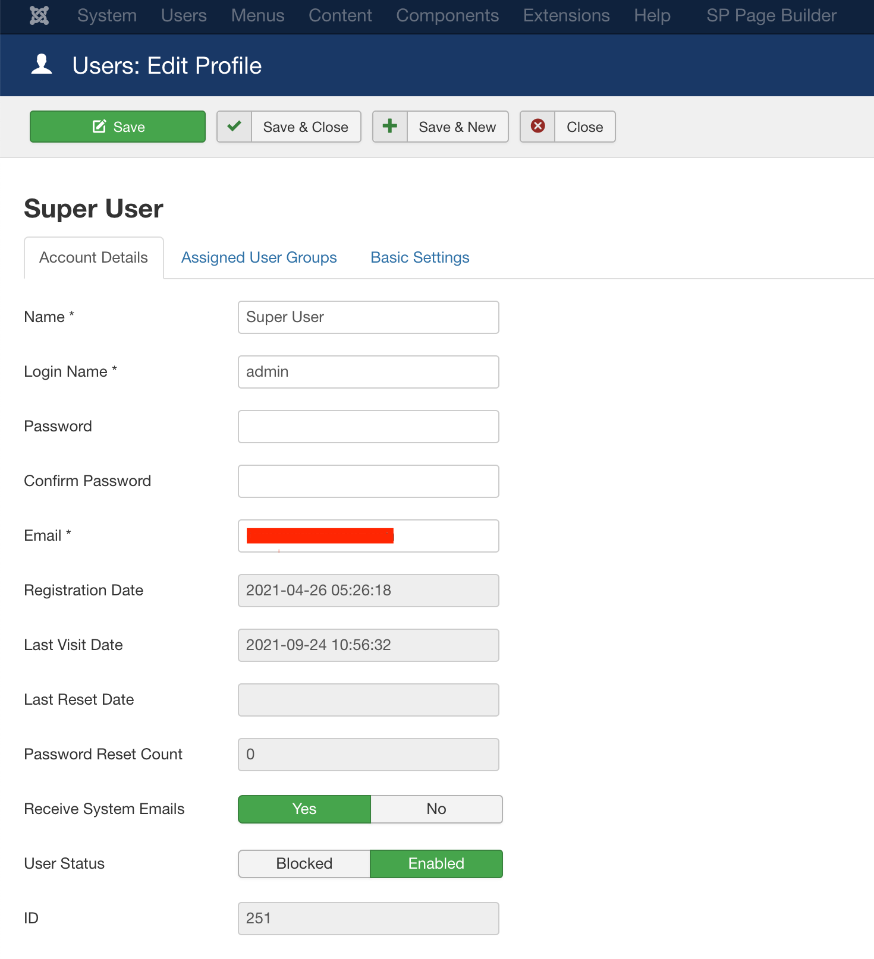Viewport: 874px width, 959px height.
Task: Click the Login Name label
Action: pyautogui.click(x=71, y=371)
